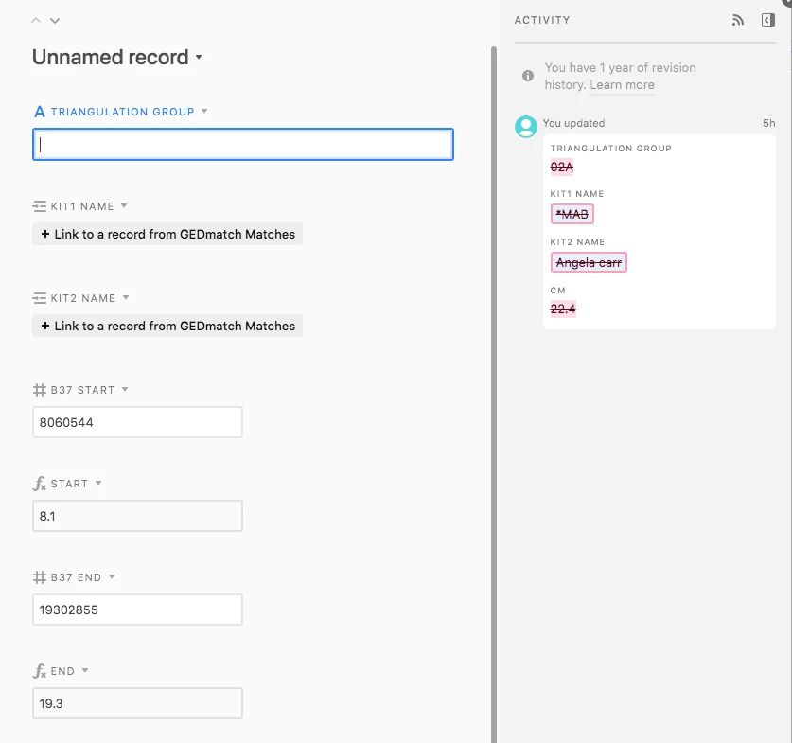Open B37 END field menu arrow
The width and height of the screenshot is (792, 743).
(113, 576)
